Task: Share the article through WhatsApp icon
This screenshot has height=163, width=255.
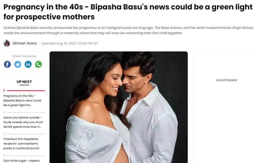Action: pos(38,64)
